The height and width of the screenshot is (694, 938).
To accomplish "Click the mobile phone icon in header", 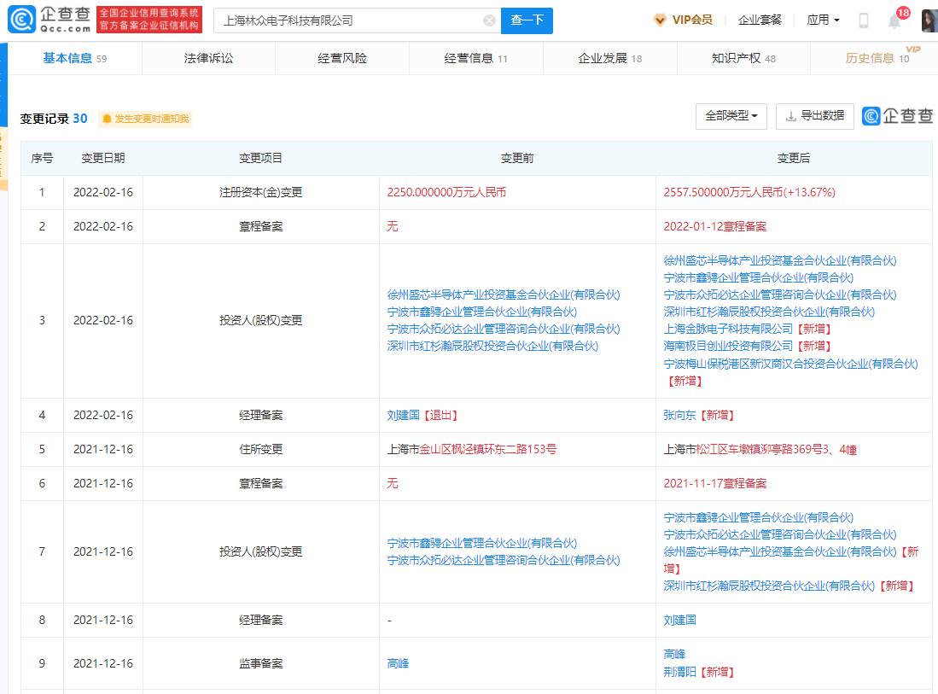I will click(863, 20).
